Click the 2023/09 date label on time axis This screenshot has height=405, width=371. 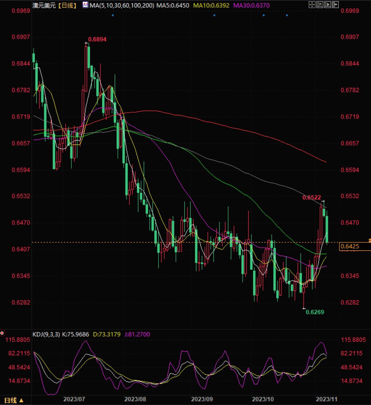coord(202,399)
